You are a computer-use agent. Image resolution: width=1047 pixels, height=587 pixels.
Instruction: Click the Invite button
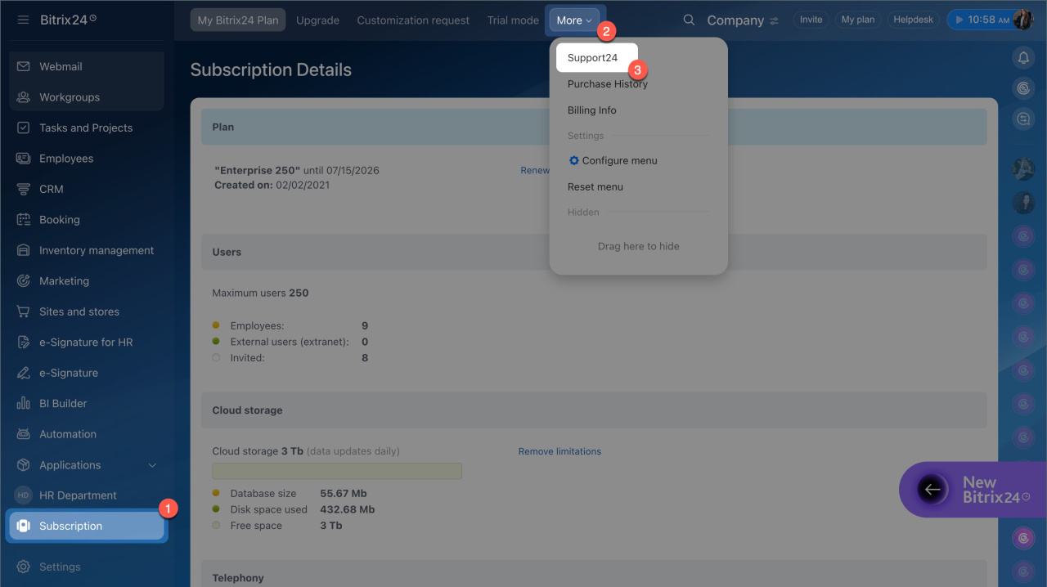click(x=811, y=20)
